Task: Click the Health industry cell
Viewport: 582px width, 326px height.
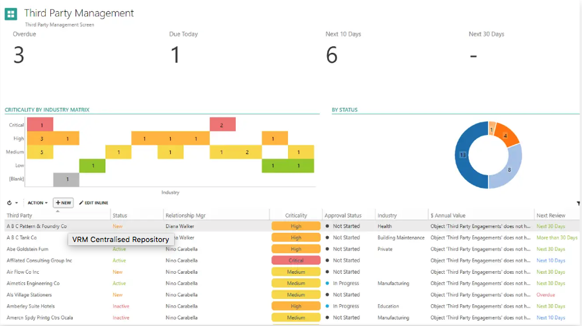Action: (x=385, y=226)
